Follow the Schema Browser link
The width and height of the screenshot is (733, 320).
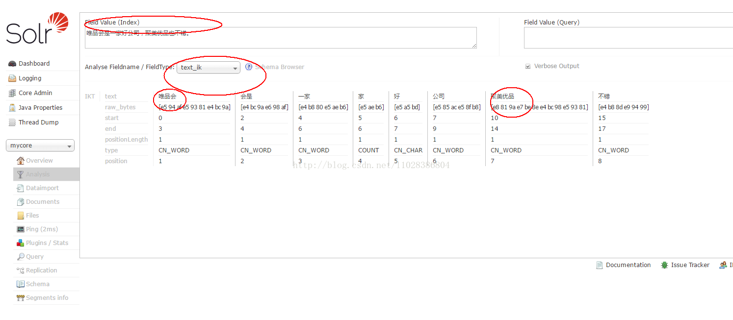click(x=280, y=67)
